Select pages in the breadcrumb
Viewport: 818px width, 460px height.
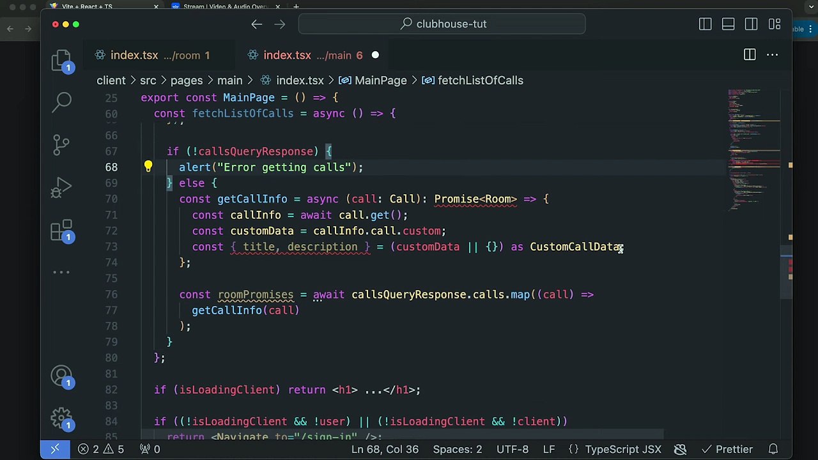tap(187, 80)
